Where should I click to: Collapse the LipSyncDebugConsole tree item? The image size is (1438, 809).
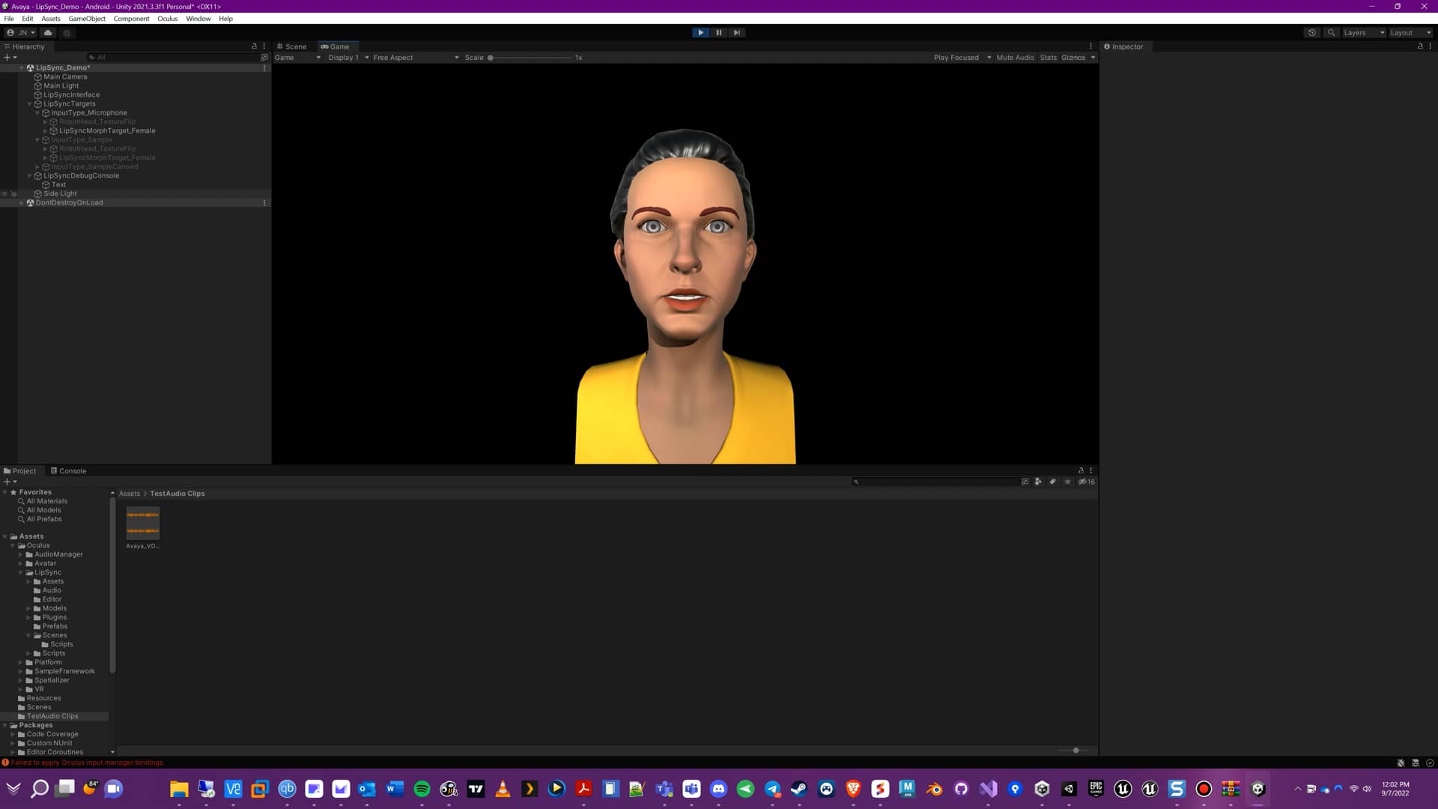coord(29,175)
